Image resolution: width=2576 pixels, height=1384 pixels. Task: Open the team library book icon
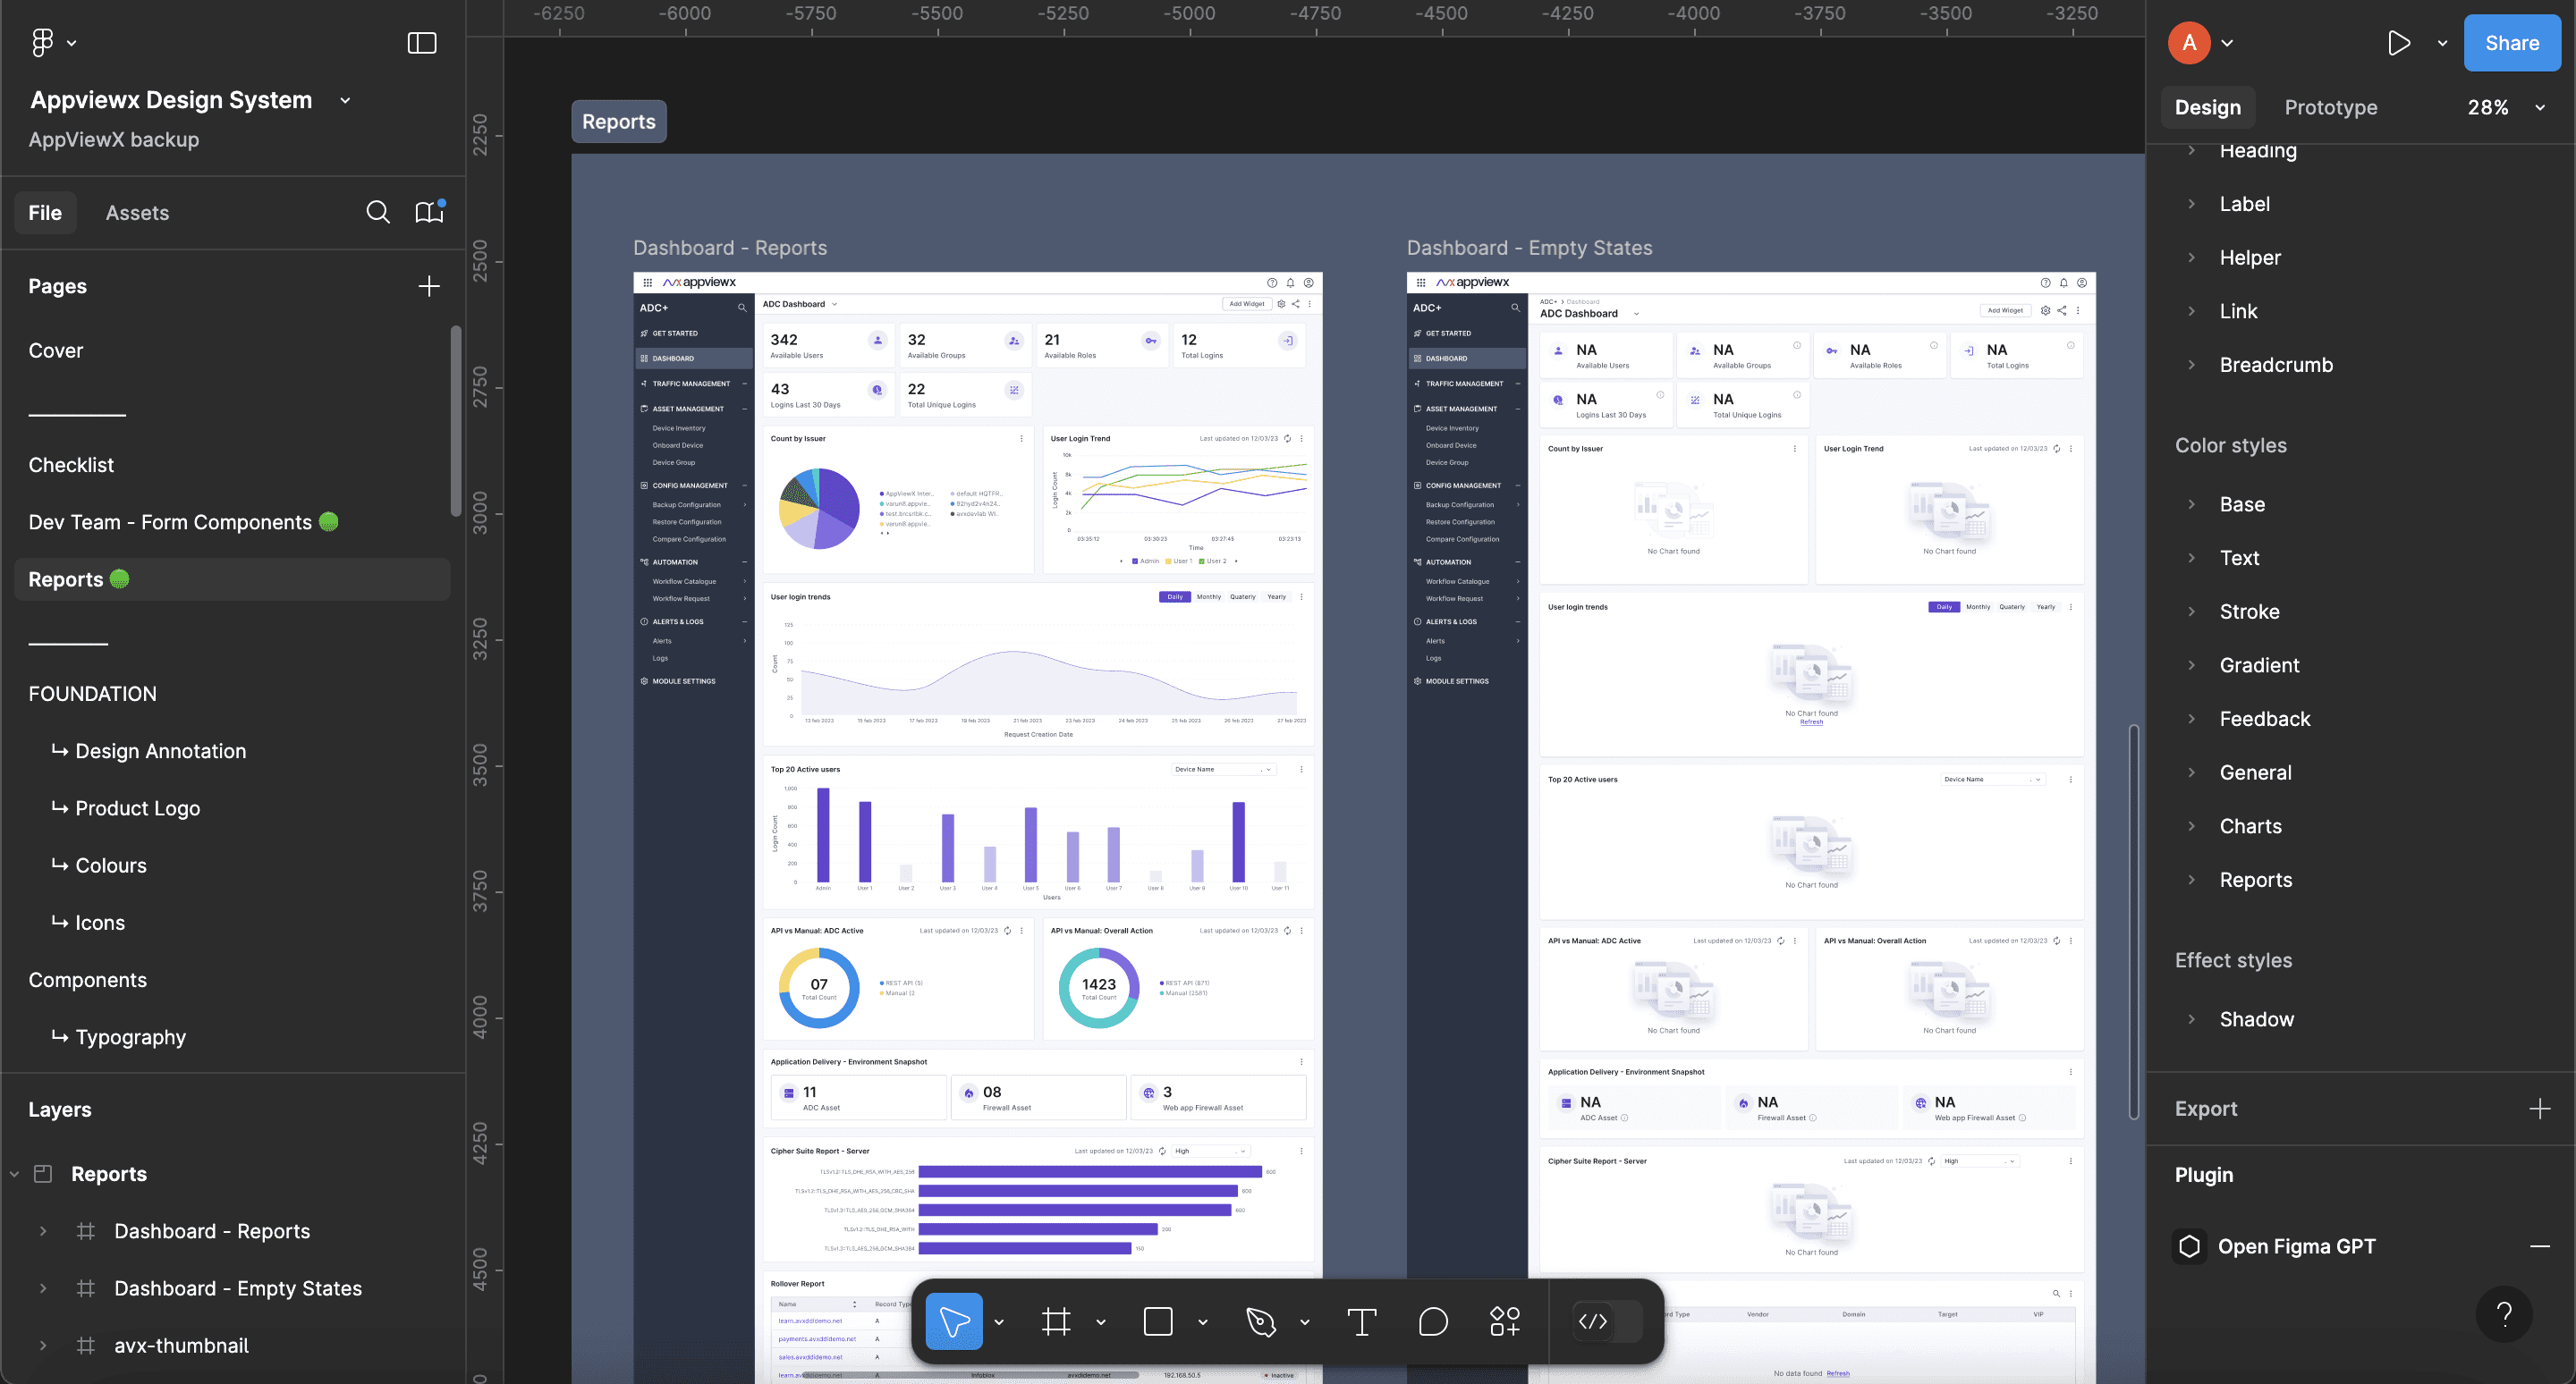428,212
